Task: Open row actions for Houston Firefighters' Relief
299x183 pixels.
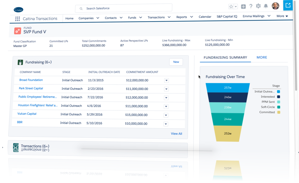Action: (166, 106)
